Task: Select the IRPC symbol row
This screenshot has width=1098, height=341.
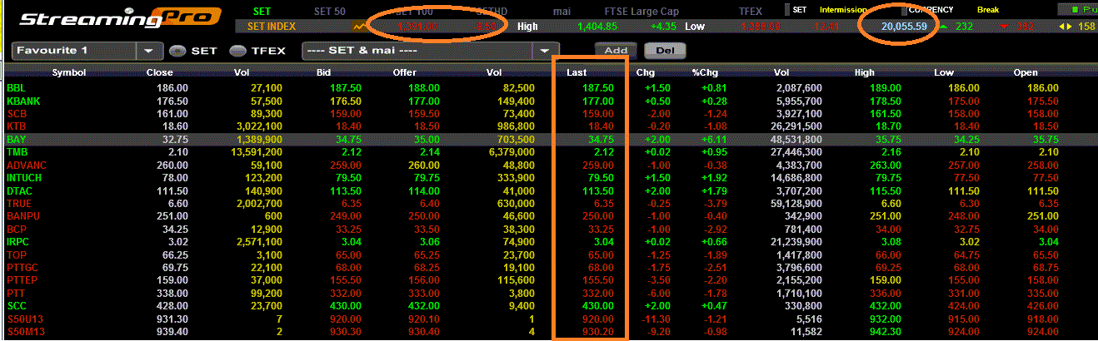Action: coord(549,243)
